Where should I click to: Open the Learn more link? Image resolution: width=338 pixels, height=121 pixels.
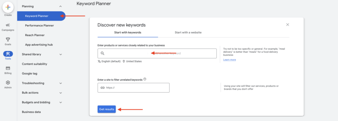pos(230,60)
